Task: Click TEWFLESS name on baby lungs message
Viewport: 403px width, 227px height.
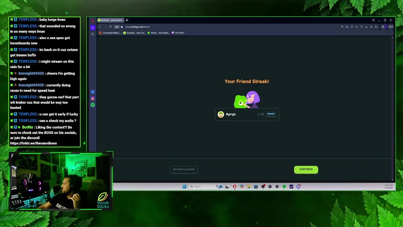Action: click(x=27, y=20)
